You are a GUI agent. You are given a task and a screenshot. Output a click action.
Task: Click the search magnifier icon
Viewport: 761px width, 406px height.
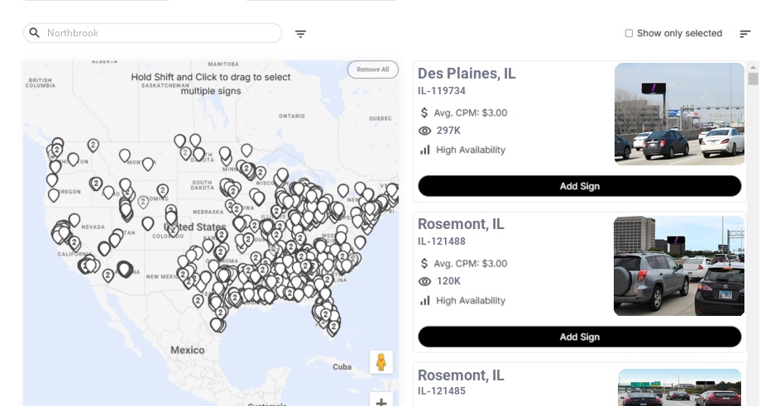point(35,33)
